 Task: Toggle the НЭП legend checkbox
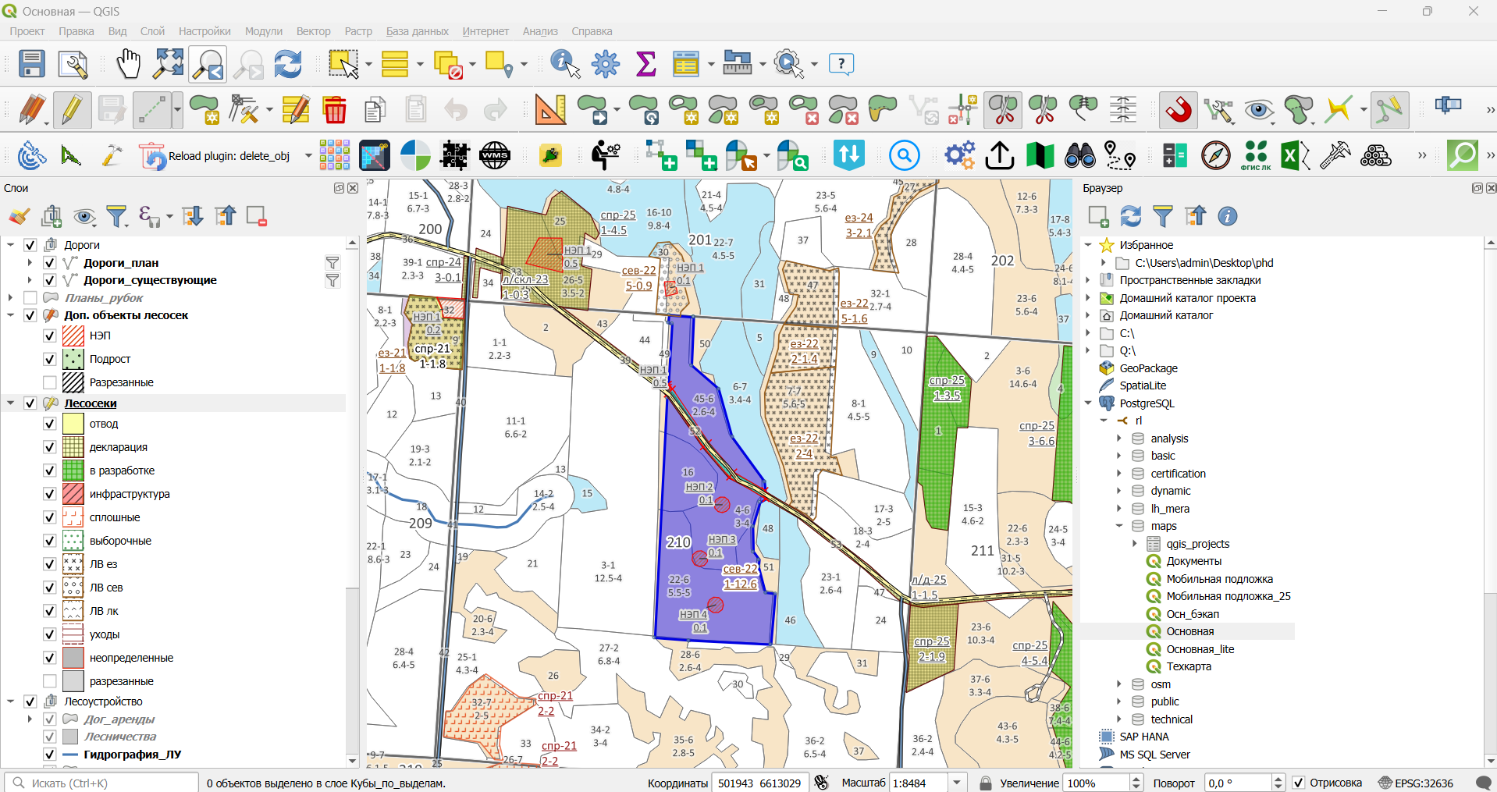[49, 336]
